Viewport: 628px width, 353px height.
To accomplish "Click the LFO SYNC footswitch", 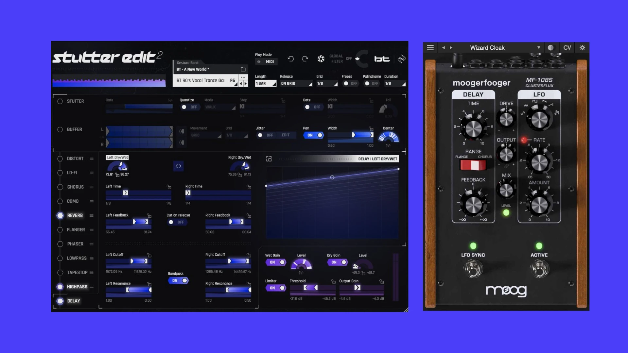I will tap(473, 269).
